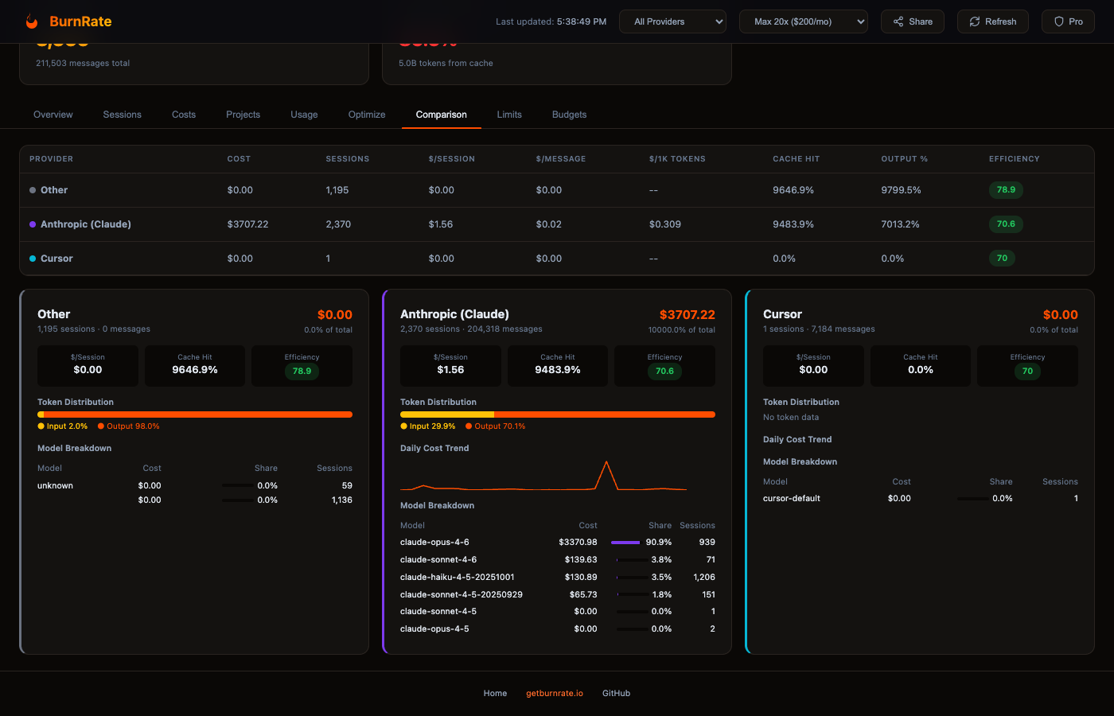Click the green 70.6 efficiency badge for Anthropic
Viewport: 1114px width, 716px height.
pyautogui.click(x=1007, y=224)
